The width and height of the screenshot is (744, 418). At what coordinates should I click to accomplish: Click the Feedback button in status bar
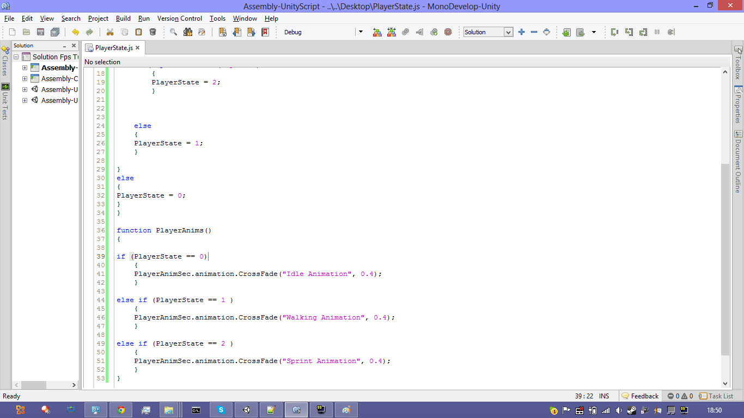tap(641, 396)
